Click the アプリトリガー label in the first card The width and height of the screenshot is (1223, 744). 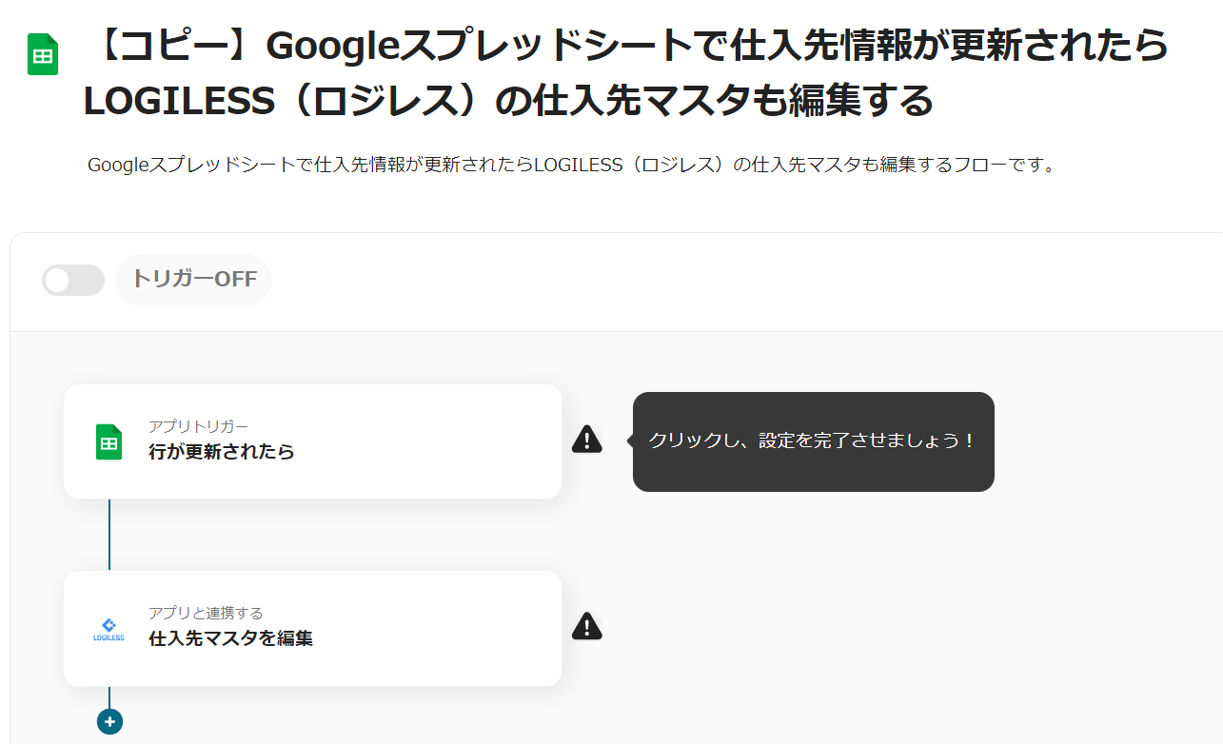point(198,425)
